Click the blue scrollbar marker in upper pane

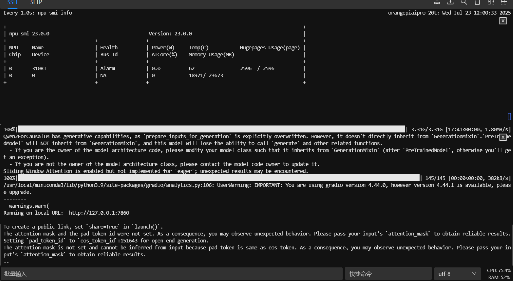click(509, 117)
